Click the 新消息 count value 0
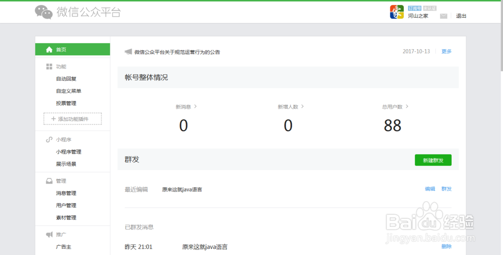Image resolution: width=503 pixels, height=255 pixels. (x=184, y=125)
